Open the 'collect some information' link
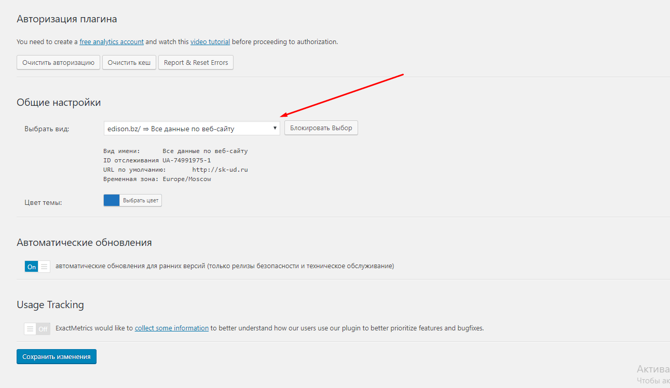 (172, 328)
